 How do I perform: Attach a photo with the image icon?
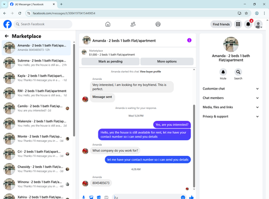pyautogui.click(x=91, y=197)
